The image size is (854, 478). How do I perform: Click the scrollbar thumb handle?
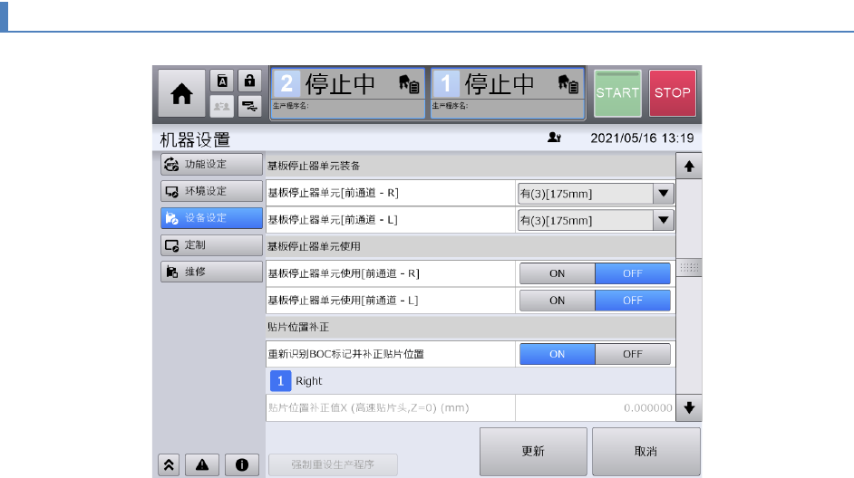pos(689,268)
